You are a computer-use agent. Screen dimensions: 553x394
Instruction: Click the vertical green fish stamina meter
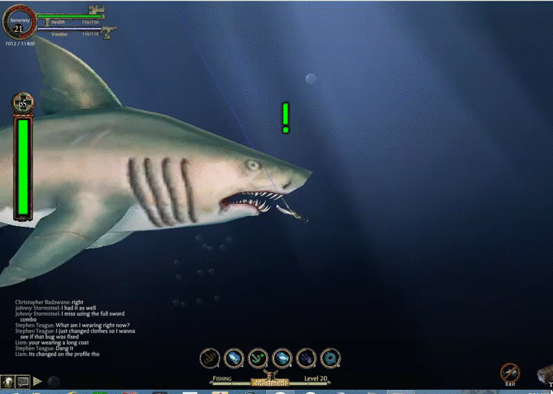24,167
